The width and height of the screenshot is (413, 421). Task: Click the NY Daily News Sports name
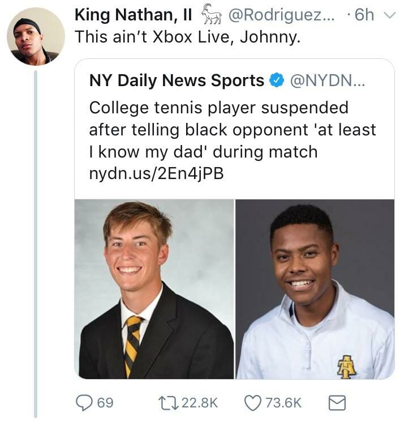point(177,81)
